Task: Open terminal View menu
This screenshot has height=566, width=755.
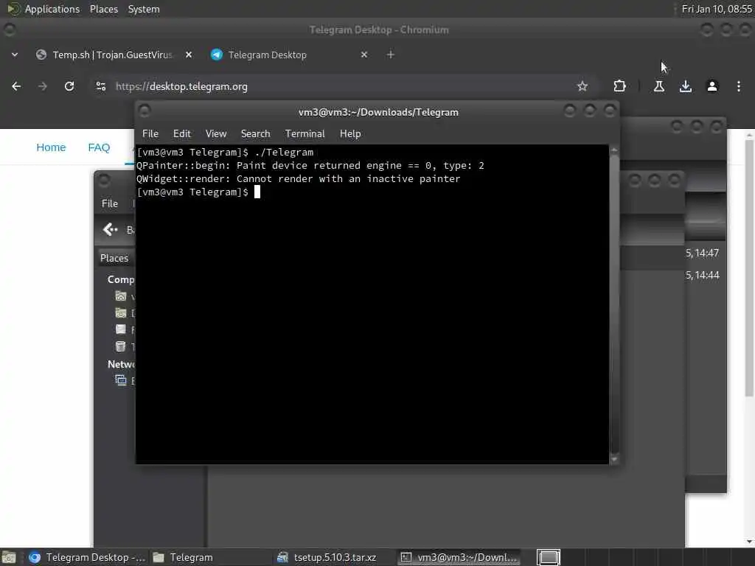Action: pos(216,134)
